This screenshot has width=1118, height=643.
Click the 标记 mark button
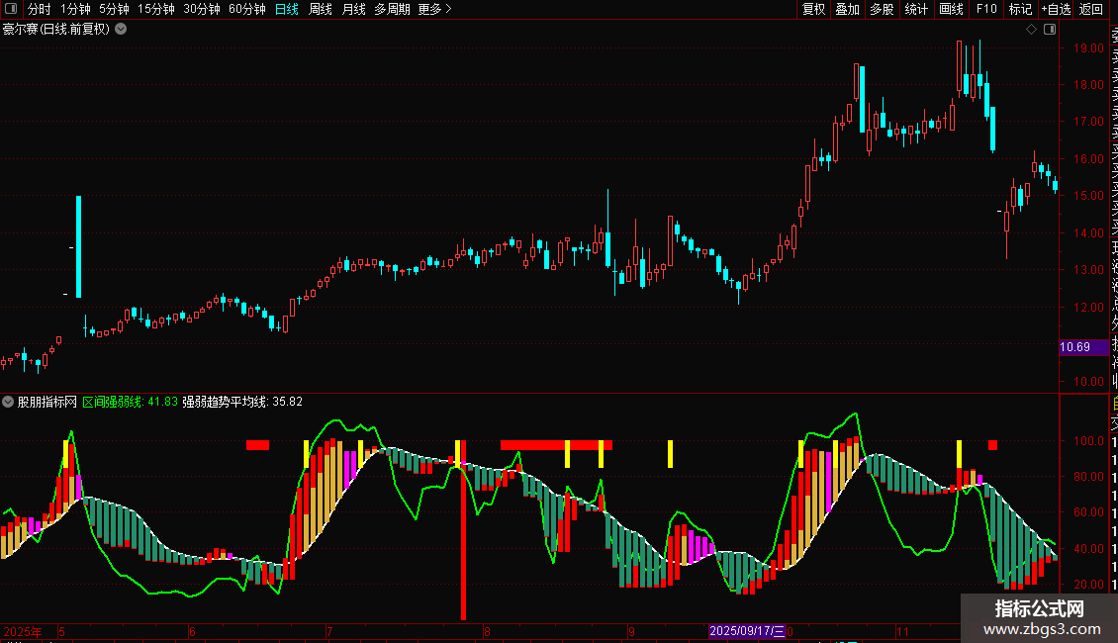pos(1020,9)
